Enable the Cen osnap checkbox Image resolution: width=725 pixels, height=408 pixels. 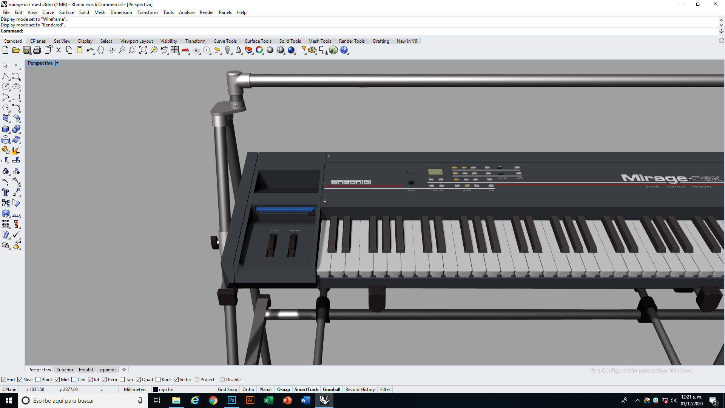74,380
